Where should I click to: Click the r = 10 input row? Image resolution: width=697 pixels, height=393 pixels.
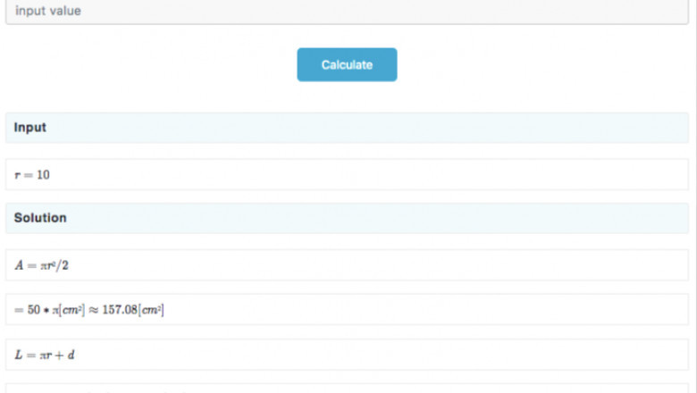click(348, 174)
